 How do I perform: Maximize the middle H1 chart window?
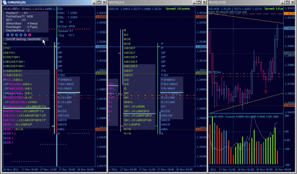[199, 2]
